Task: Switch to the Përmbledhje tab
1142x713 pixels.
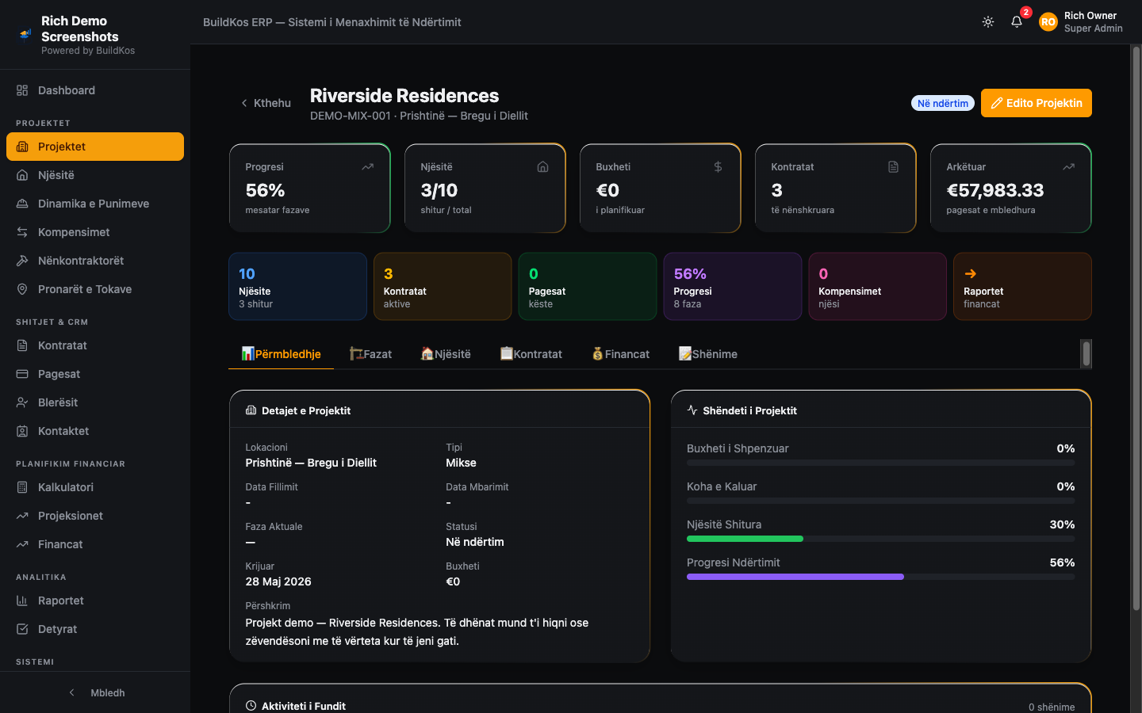Action: point(281,354)
